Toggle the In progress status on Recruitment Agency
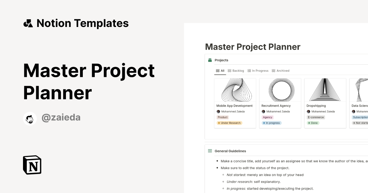Viewport: 368px width, 193px height. coord(271,123)
